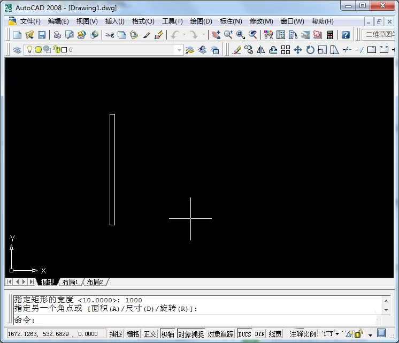399x343 pixels.
Task: Toggle 对象捕捉 object snap
Action: (191, 334)
